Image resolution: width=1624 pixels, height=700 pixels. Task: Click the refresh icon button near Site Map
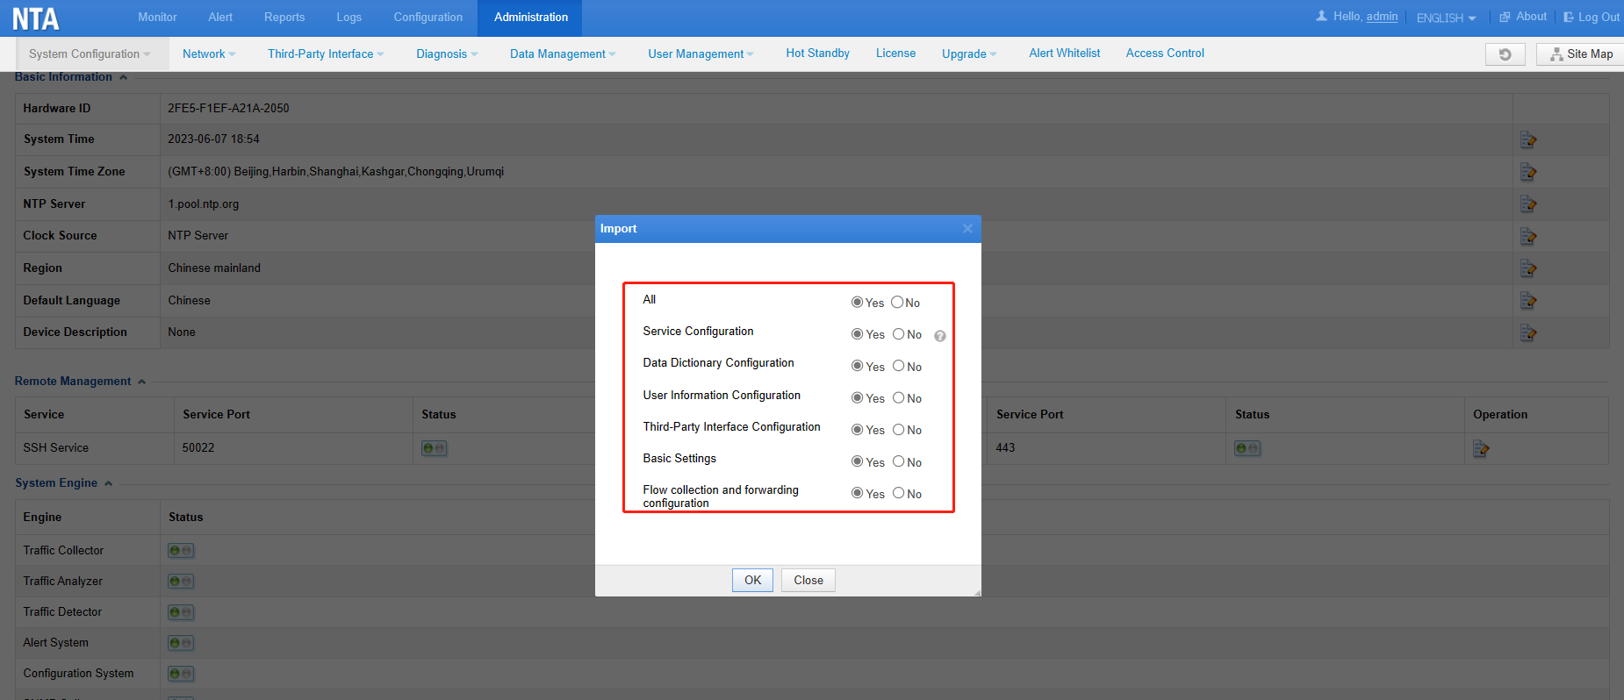pyautogui.click(x=1505, y=54)
